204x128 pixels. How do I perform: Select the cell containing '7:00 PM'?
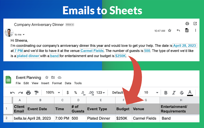pyautogui.click(x=62, y=118)
